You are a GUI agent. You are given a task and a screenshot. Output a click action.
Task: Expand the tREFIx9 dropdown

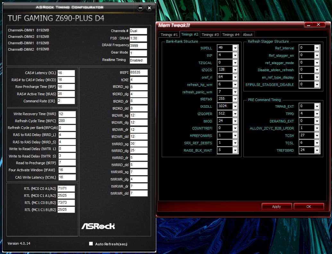(235, 99)
